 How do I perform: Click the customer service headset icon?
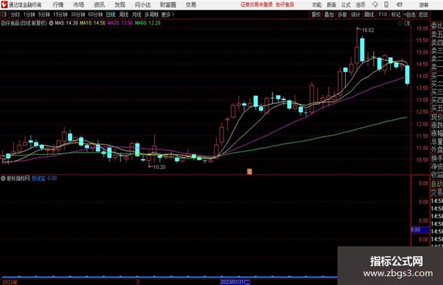375,5
